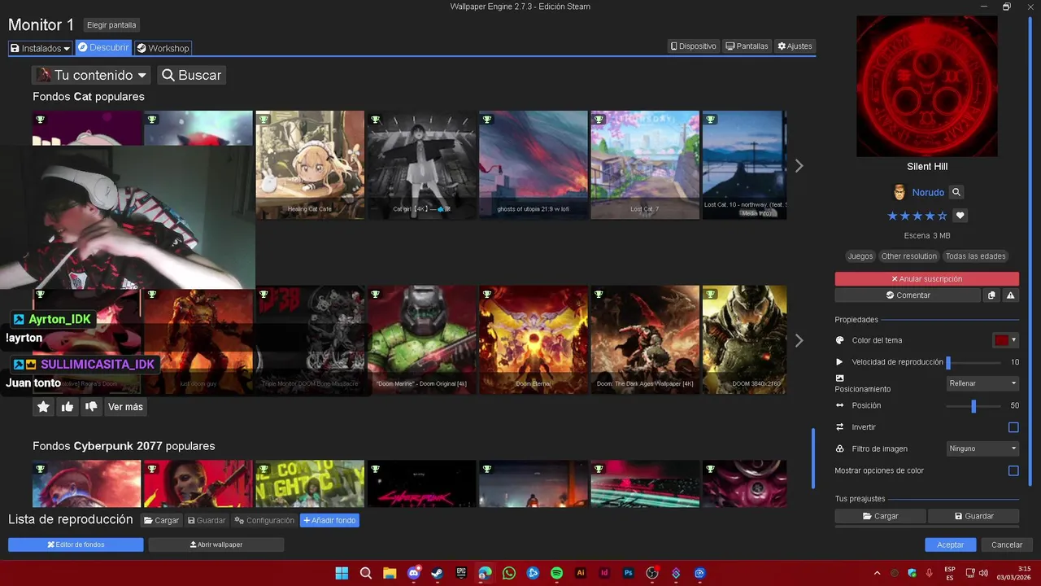This screenshot has height=586, width=1041.
Task: Click the Cancelar button
Action: [x=1007, y=544]
